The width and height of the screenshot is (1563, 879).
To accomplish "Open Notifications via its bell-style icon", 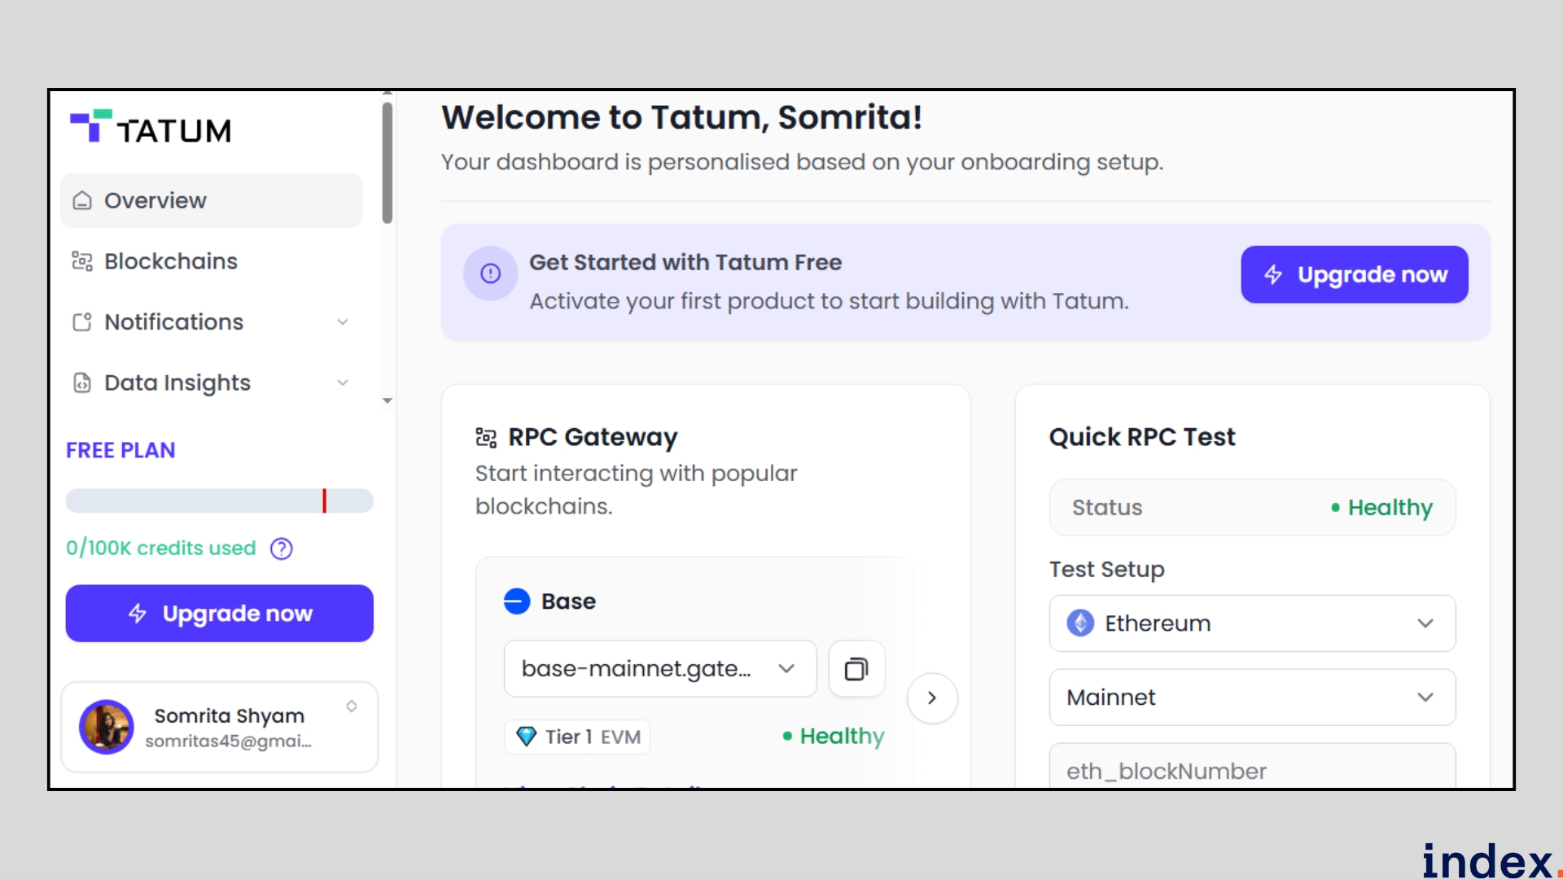I will (82, 322).
